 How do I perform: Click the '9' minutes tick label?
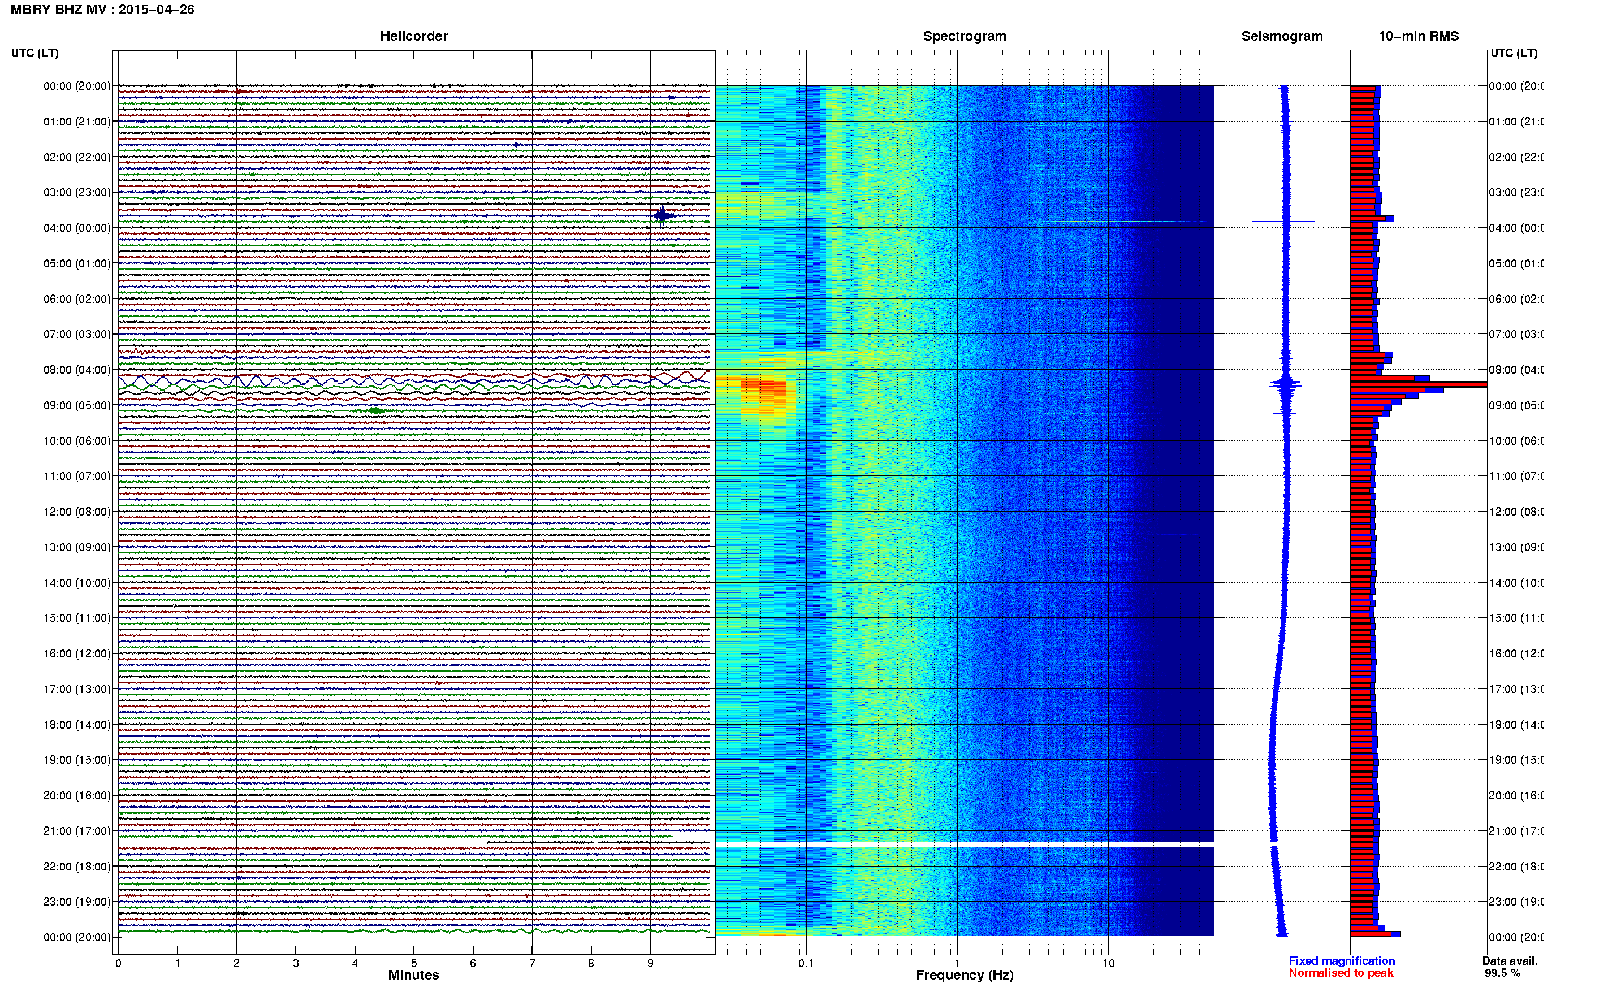point(650,963)
